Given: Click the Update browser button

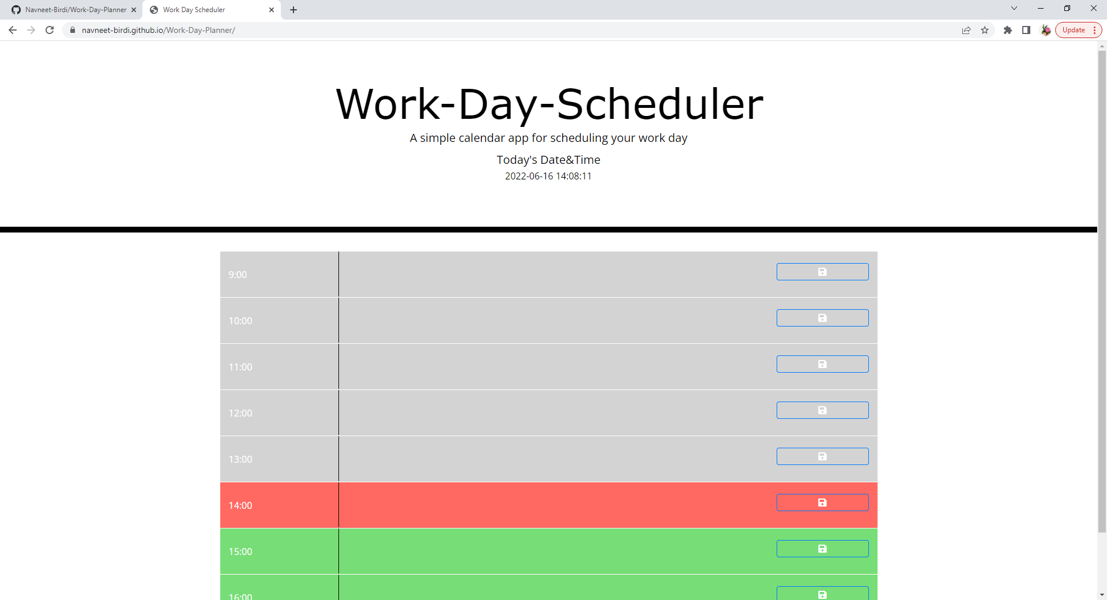Looking at the screenshot, I should coord(1072,29).
